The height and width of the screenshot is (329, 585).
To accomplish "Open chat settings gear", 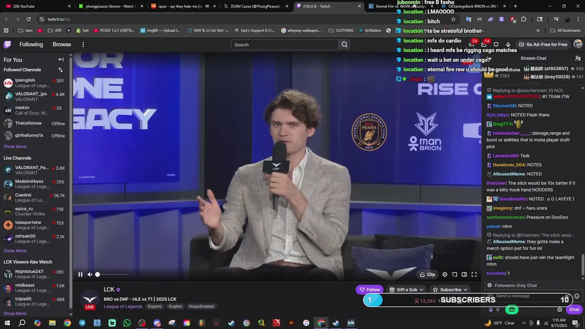I will [559, 310].
